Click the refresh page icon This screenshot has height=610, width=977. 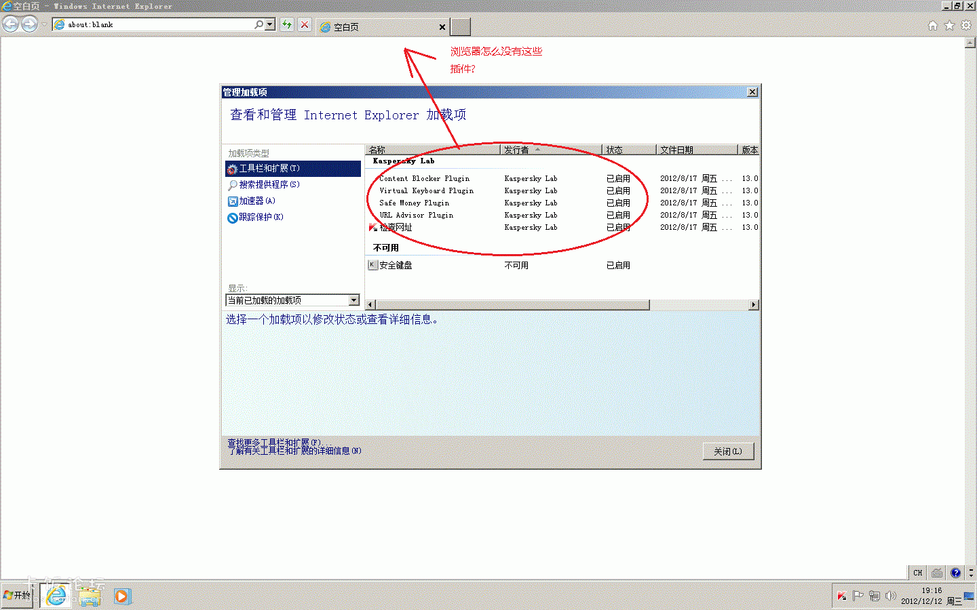tap(287, 24)
